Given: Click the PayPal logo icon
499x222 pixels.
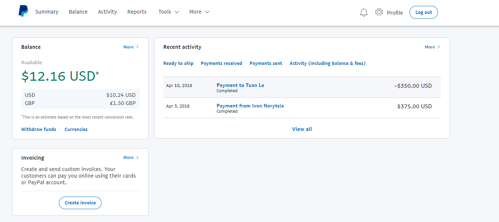Looking at the screenshot, I should (x=23, y=11).
